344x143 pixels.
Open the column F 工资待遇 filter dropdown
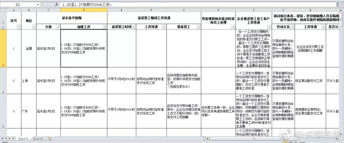(164, 27)
